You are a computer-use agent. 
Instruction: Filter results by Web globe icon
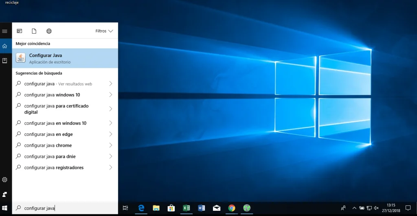(49, 31)
